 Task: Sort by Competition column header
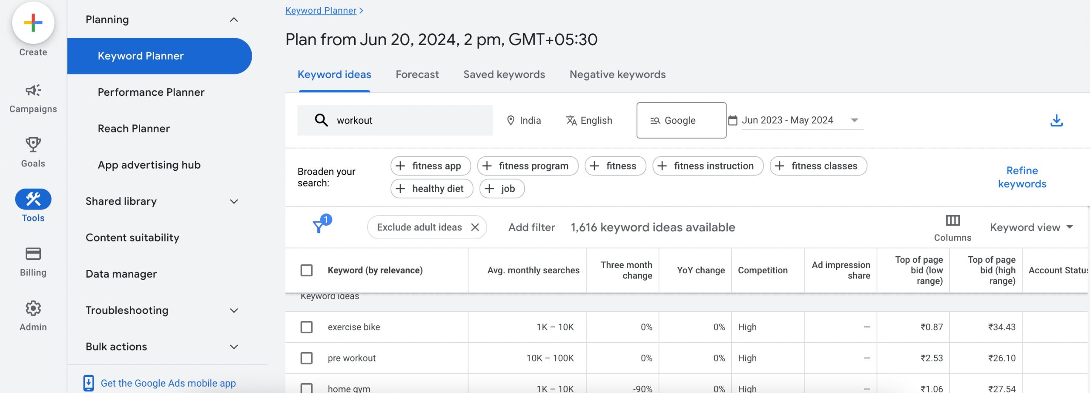pyautogui.click(x=763, y=270)
